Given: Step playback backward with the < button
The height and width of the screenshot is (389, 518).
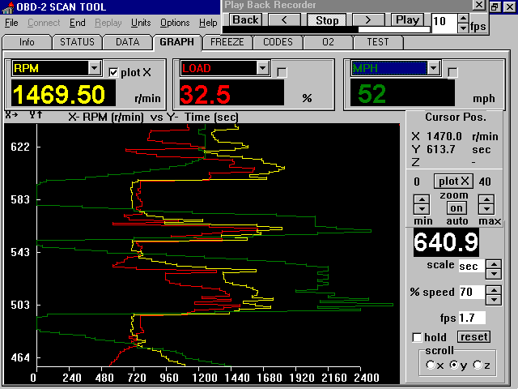Looking at the screenshot, I should point(285,19).
